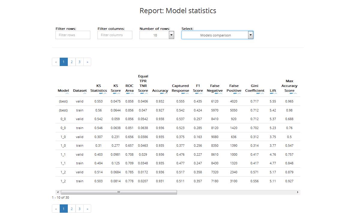357x219 pixels.
Task: Click the right arrow of the horizontal scrollbar
Action: pyautogui.click(x=298, y=192)
